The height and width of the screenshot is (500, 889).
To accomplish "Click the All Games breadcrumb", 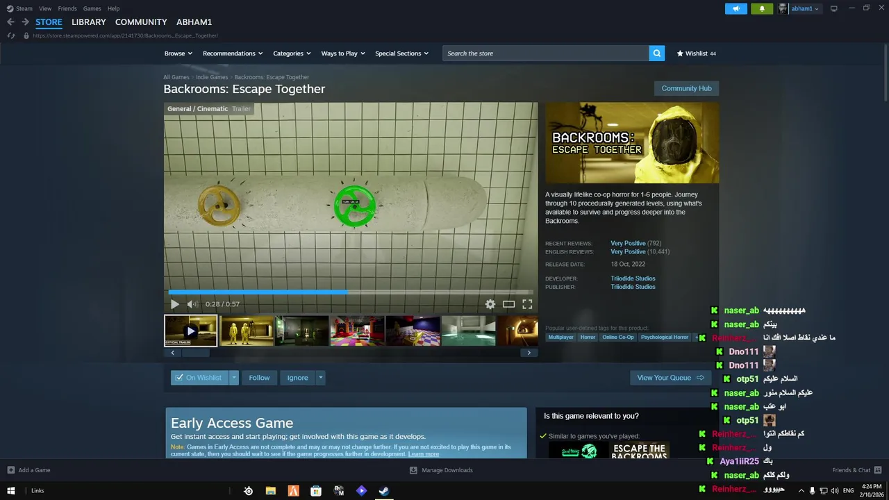I will pos(176,77).
